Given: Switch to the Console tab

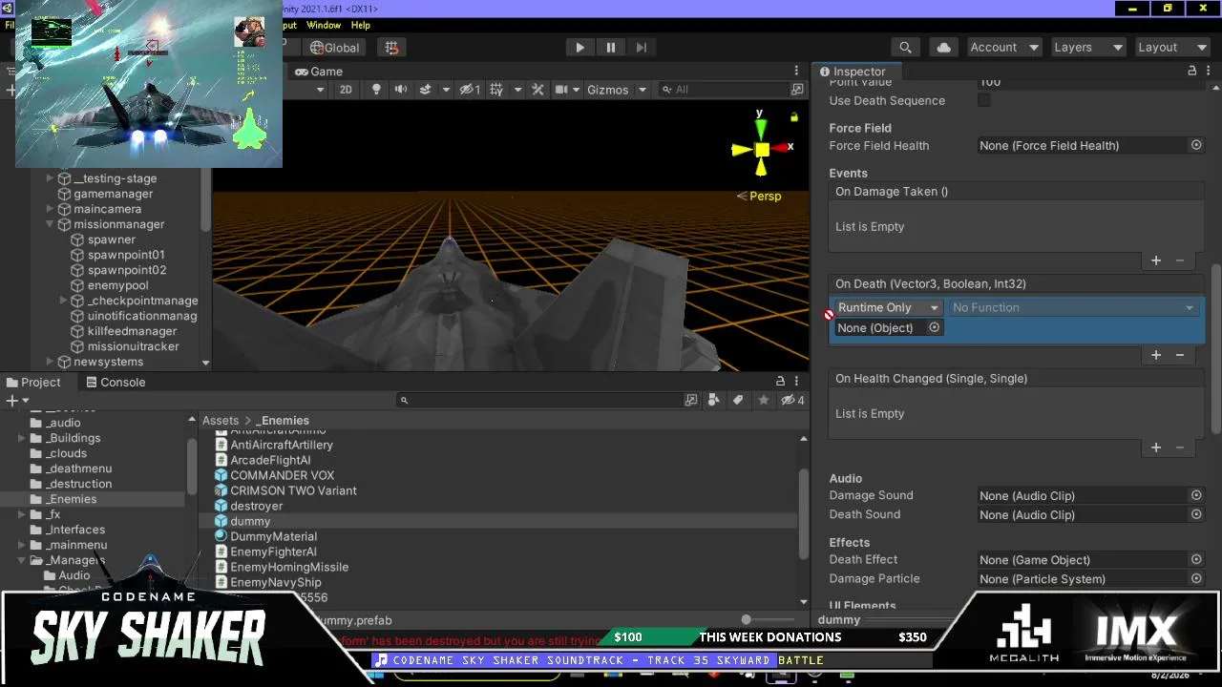Looking at the screenshot, I should (116, 383).
